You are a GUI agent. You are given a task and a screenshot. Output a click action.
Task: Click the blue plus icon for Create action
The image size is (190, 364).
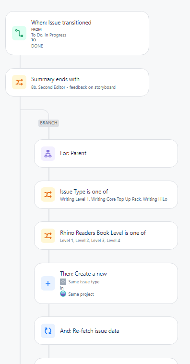tap(48, 283)
